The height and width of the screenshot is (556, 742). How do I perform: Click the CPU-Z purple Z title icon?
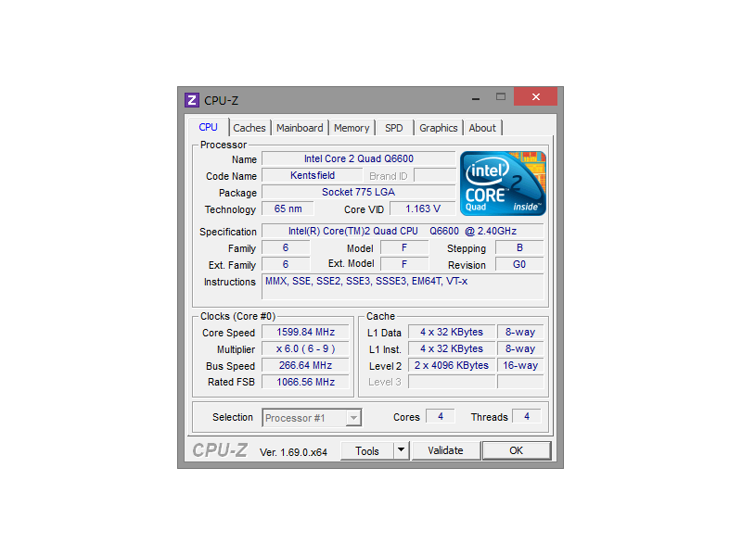[192, 100]
